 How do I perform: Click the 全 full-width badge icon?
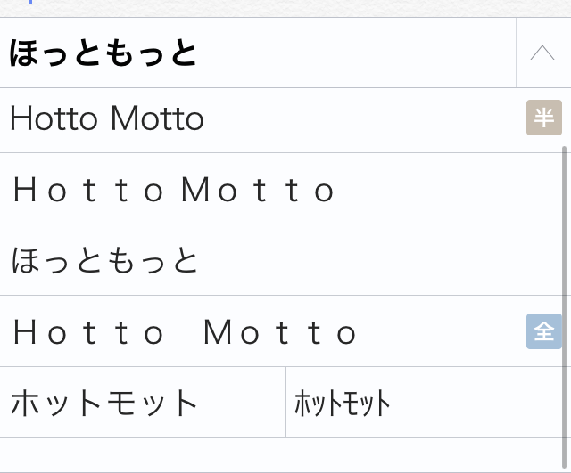point(544,331)
